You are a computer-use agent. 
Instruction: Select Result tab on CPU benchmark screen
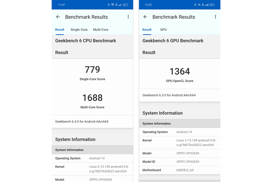click(60, 30)
